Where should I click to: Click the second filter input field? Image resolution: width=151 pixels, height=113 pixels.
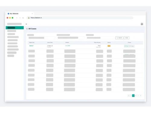71,38
